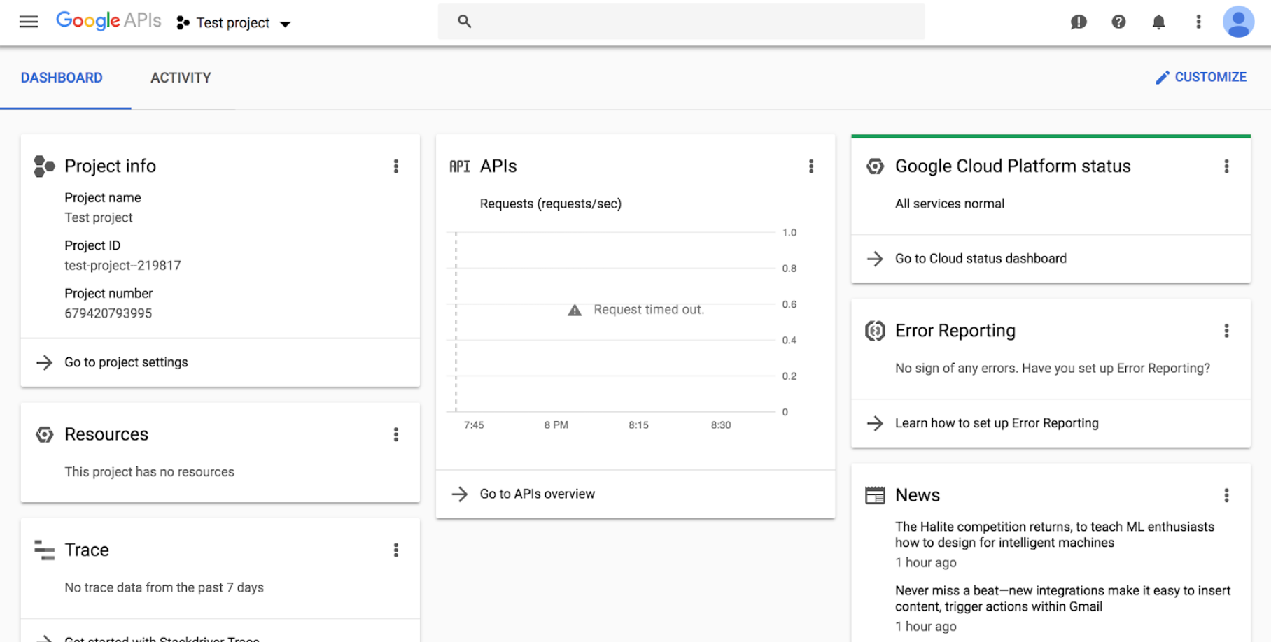Viewport: 1271px width, 642px height.
Task: Open the user account avatar
Action: [1237, 22]
